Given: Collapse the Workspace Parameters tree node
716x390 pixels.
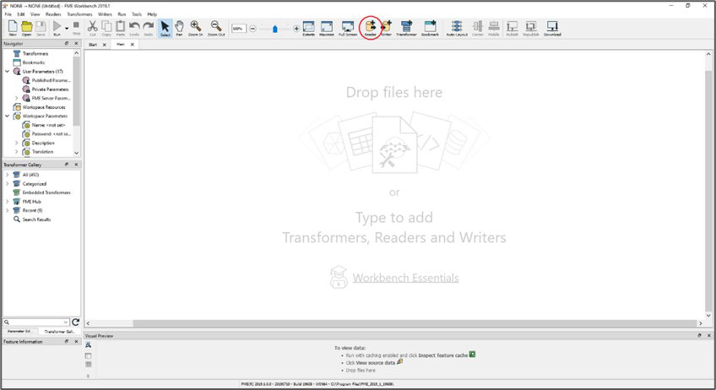Looking at the screenshot, I should [7, 116].
